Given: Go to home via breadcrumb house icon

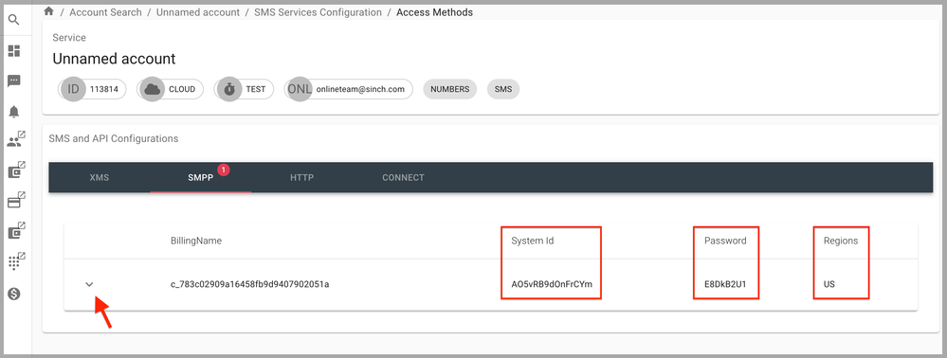Looking at the screenshot, I should tap(49, 11).
